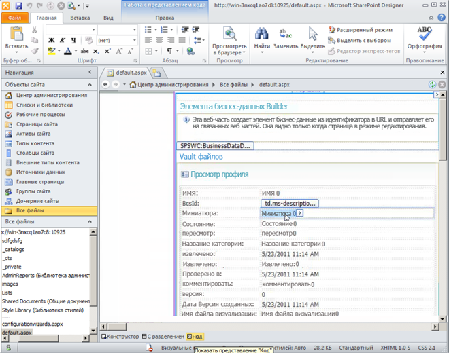Open the Файл tab

[15, 18]
